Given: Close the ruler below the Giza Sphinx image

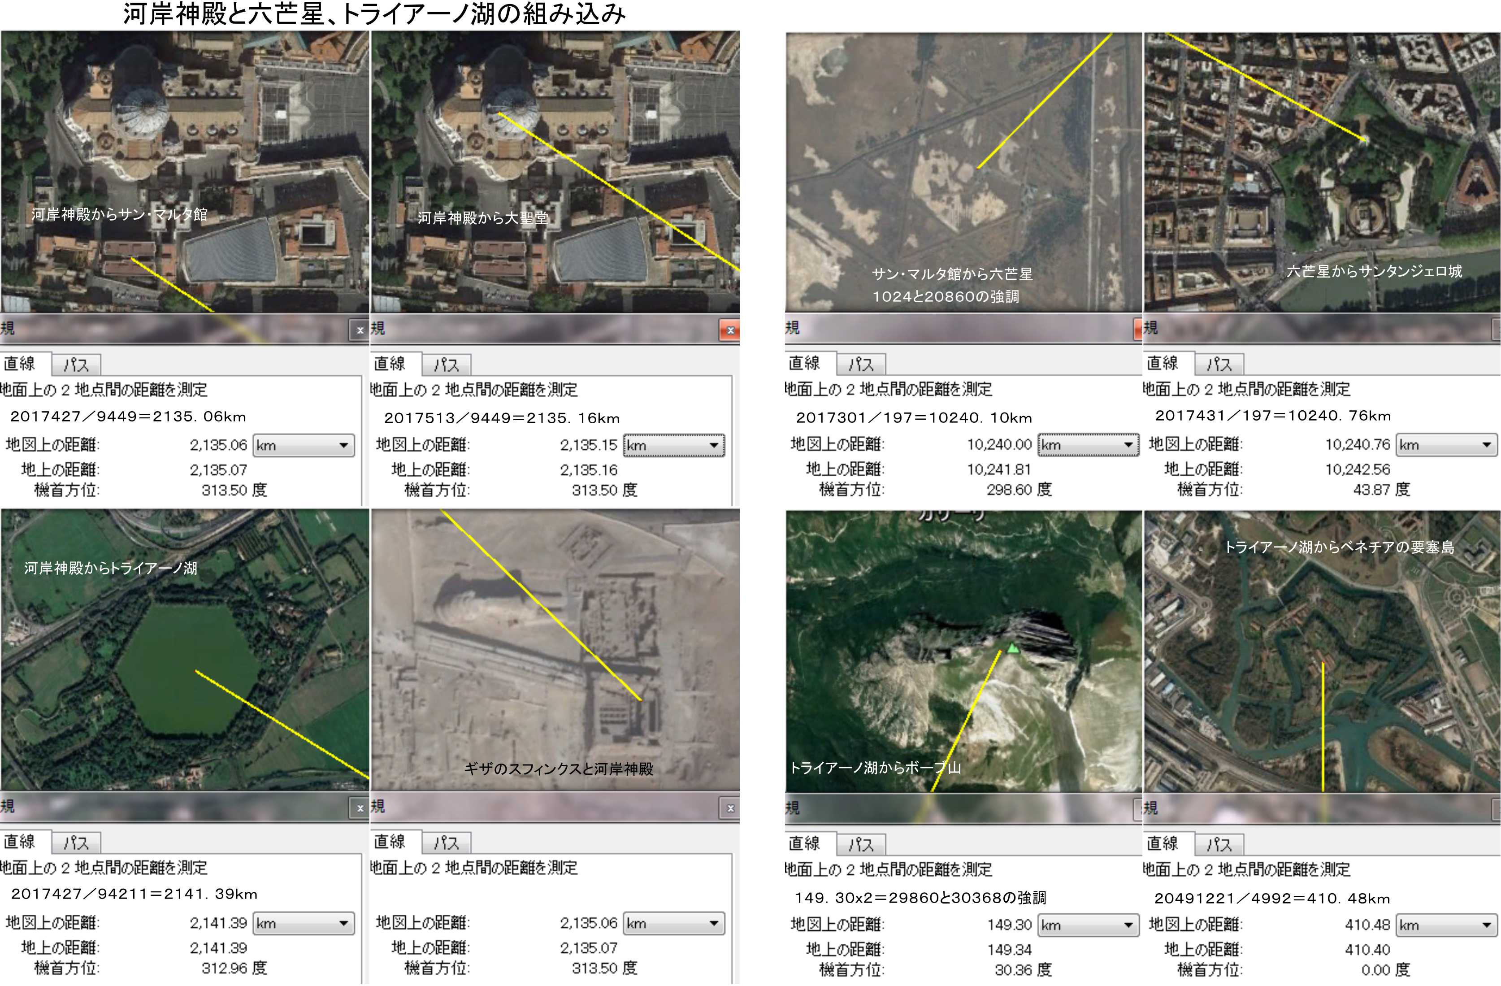Looking at the screenshot, I should tap(730, 808).
